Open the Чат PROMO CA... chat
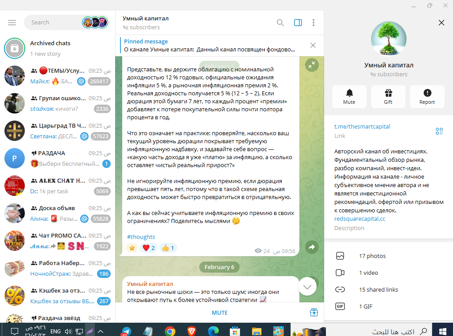Screen dimensions: 453x336 coord(58,241)
